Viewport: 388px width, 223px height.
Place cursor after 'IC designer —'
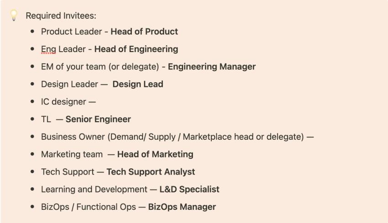pos(96,102)
